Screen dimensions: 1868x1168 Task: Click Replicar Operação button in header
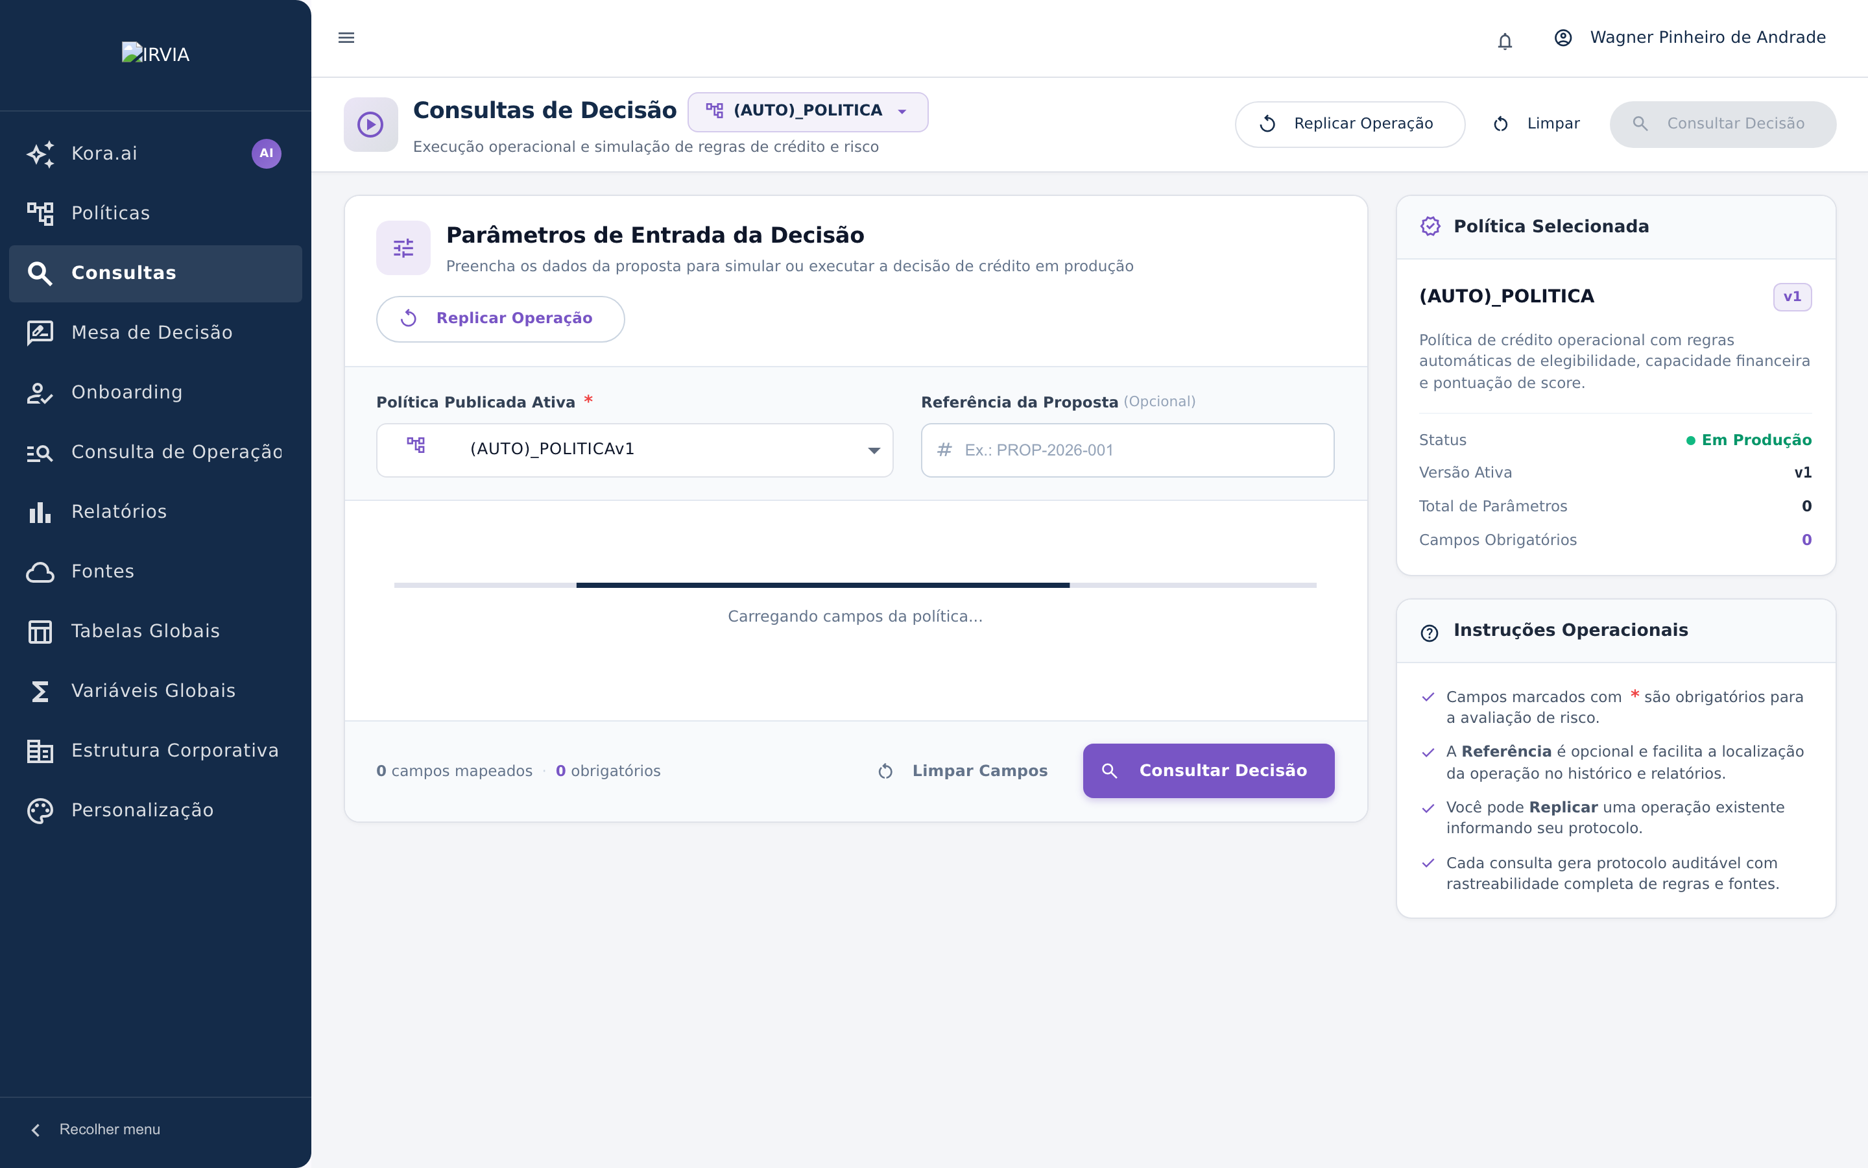(x=1349, y=125)
